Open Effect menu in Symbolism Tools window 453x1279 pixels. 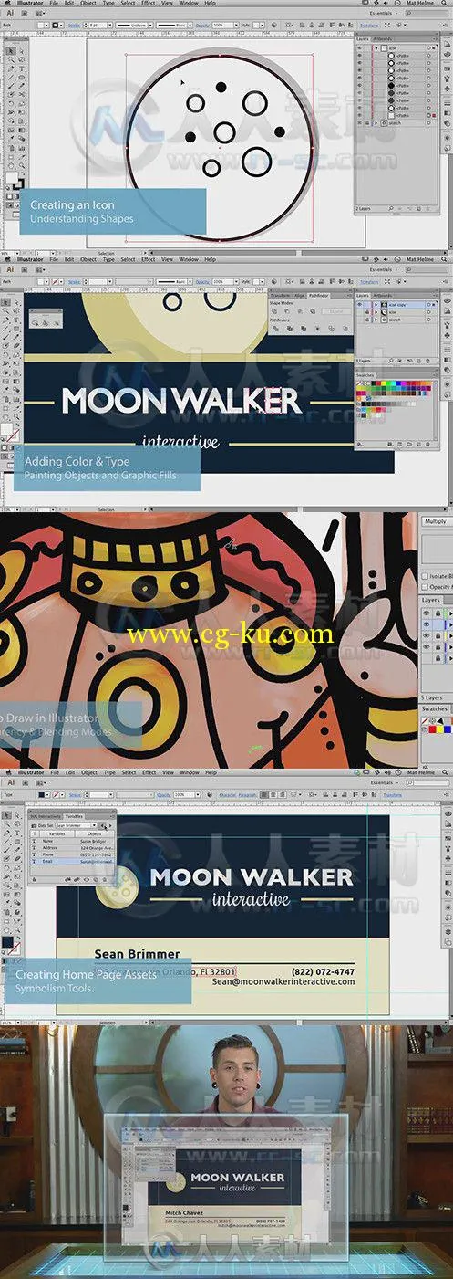pyautogui.click(x=149, y=772)
